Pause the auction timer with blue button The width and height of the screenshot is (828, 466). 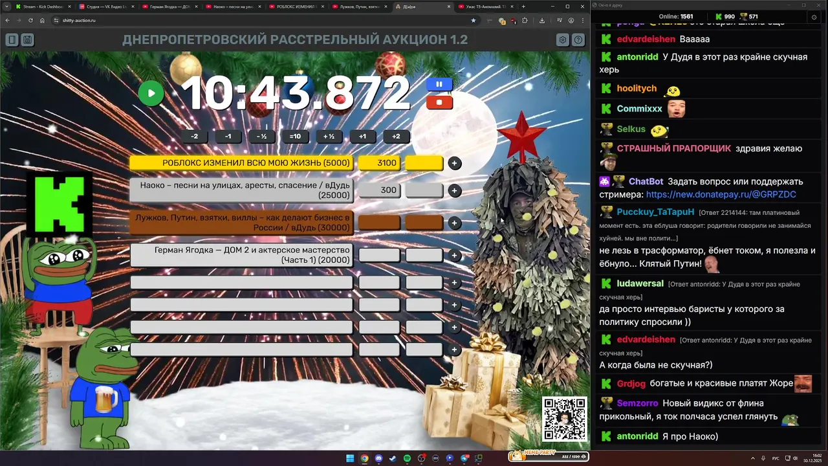coord(439,84)
